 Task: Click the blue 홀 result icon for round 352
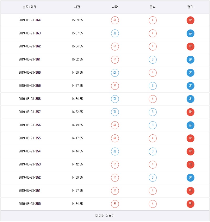tap(190, 178)
